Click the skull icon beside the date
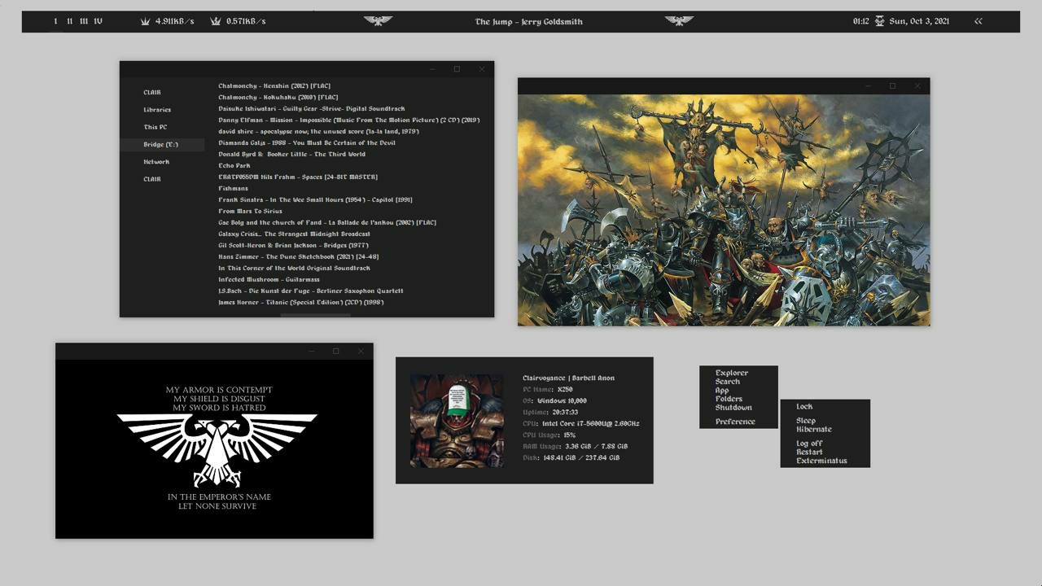Viewport: 1042px width, 586px height. tap(879, 21)
